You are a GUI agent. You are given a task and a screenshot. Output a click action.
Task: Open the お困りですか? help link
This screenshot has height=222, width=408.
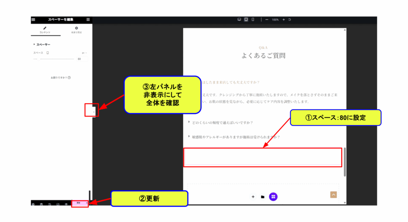point(61,77)
